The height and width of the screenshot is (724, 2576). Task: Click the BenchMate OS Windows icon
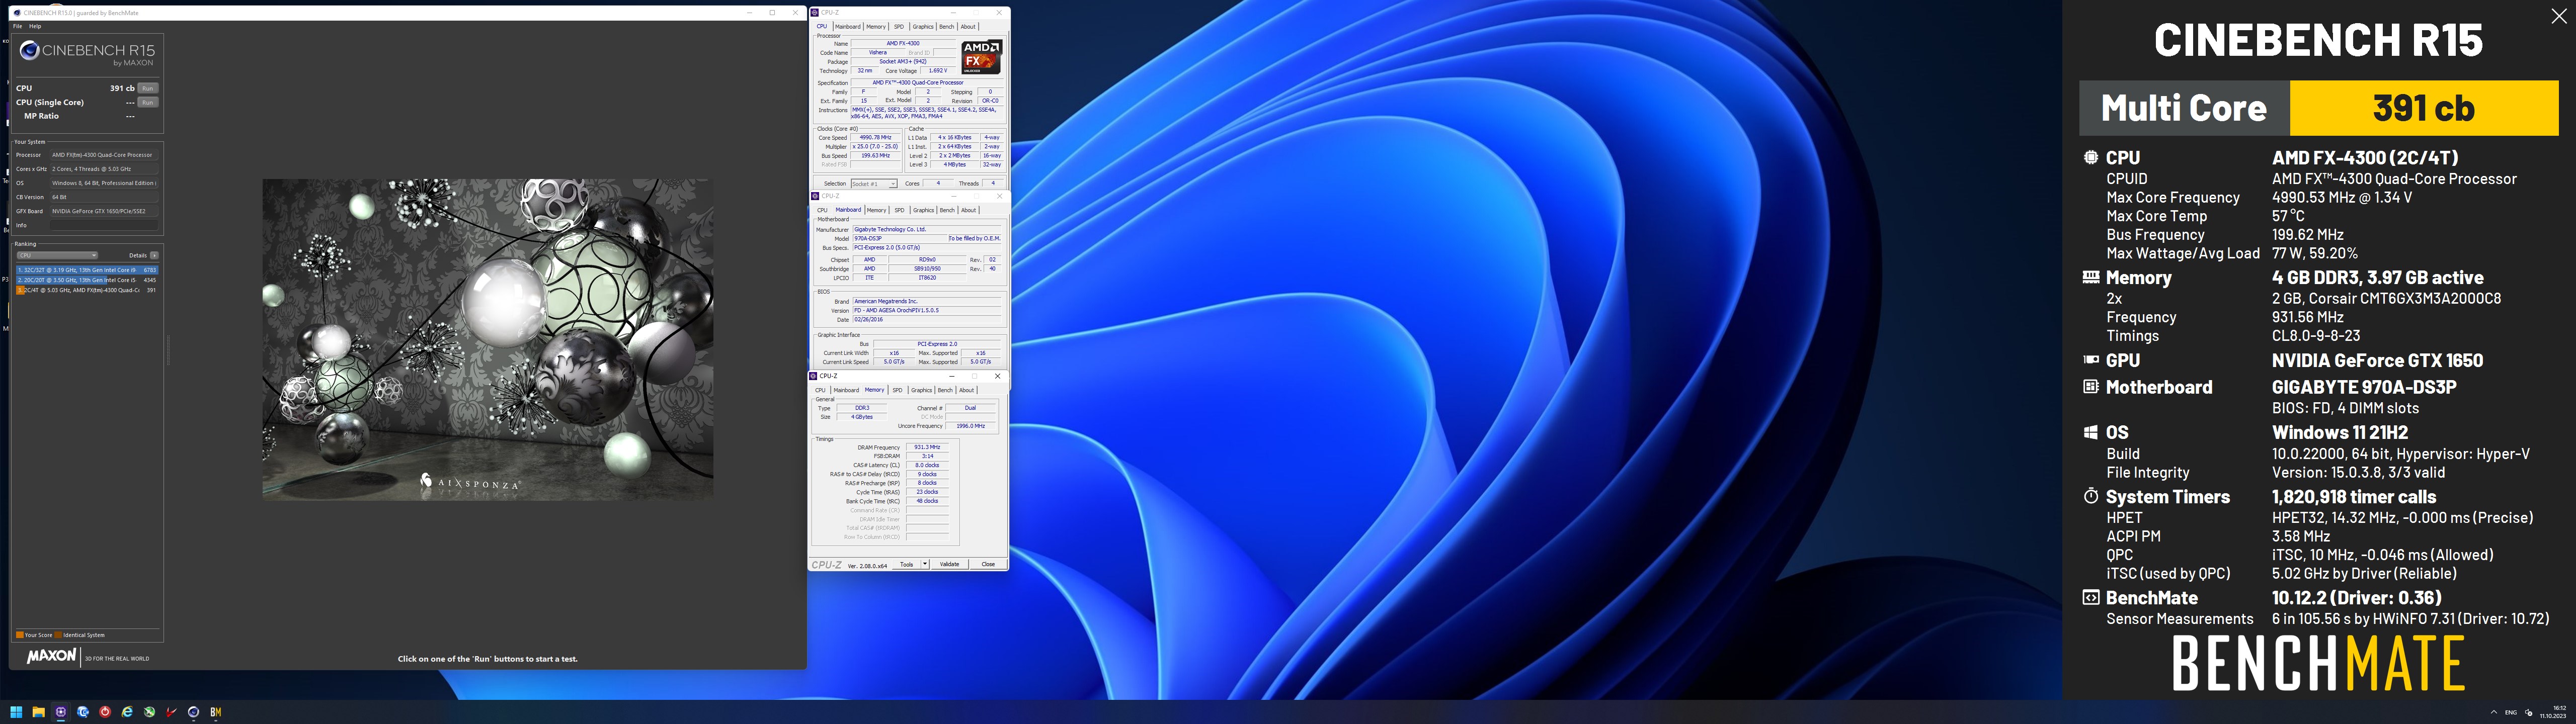[2090, 432]
